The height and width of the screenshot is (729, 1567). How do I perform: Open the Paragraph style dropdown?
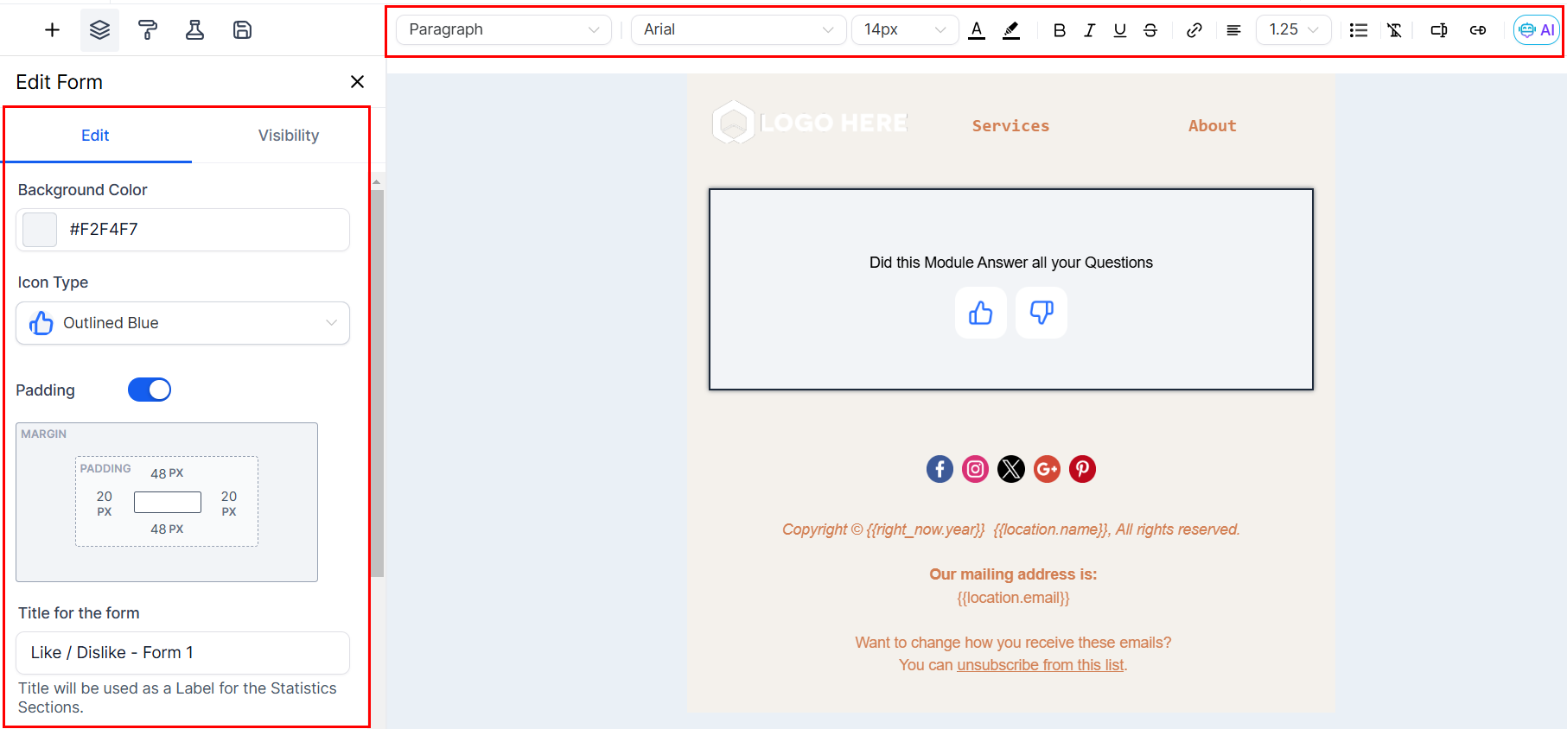pos(503,30)
